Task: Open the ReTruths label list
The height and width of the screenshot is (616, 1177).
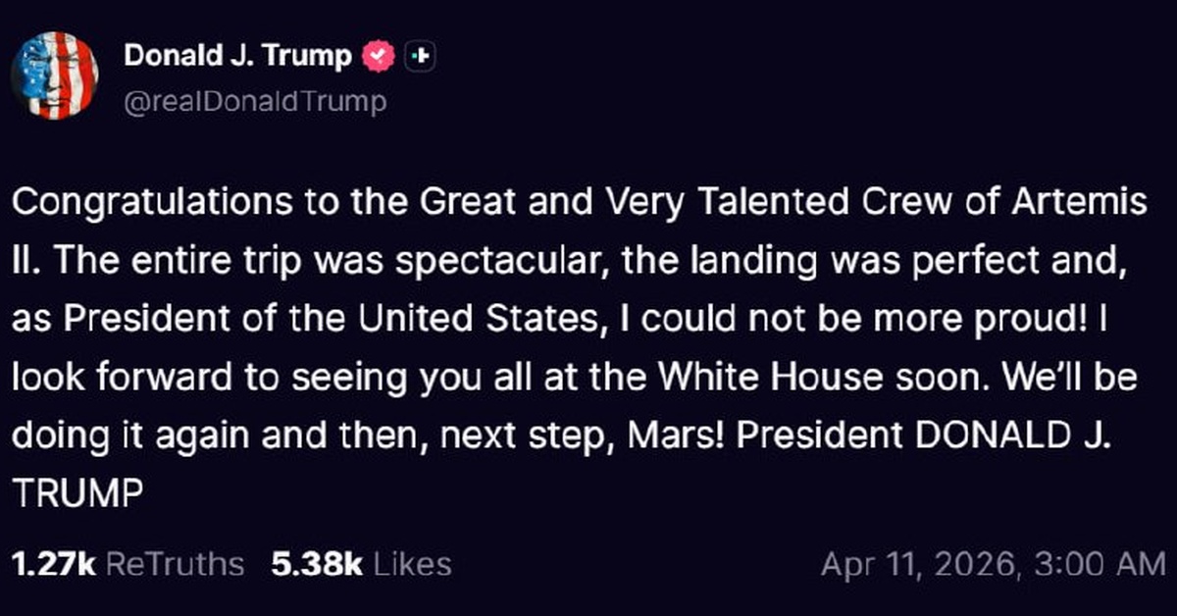Action: point(174,564)
